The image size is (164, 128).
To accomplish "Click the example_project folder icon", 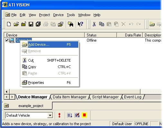I will click(6, 105).
